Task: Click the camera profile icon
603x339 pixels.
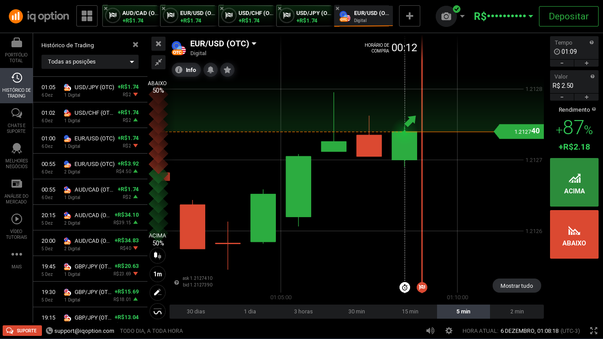Action: tap(446, 16)
